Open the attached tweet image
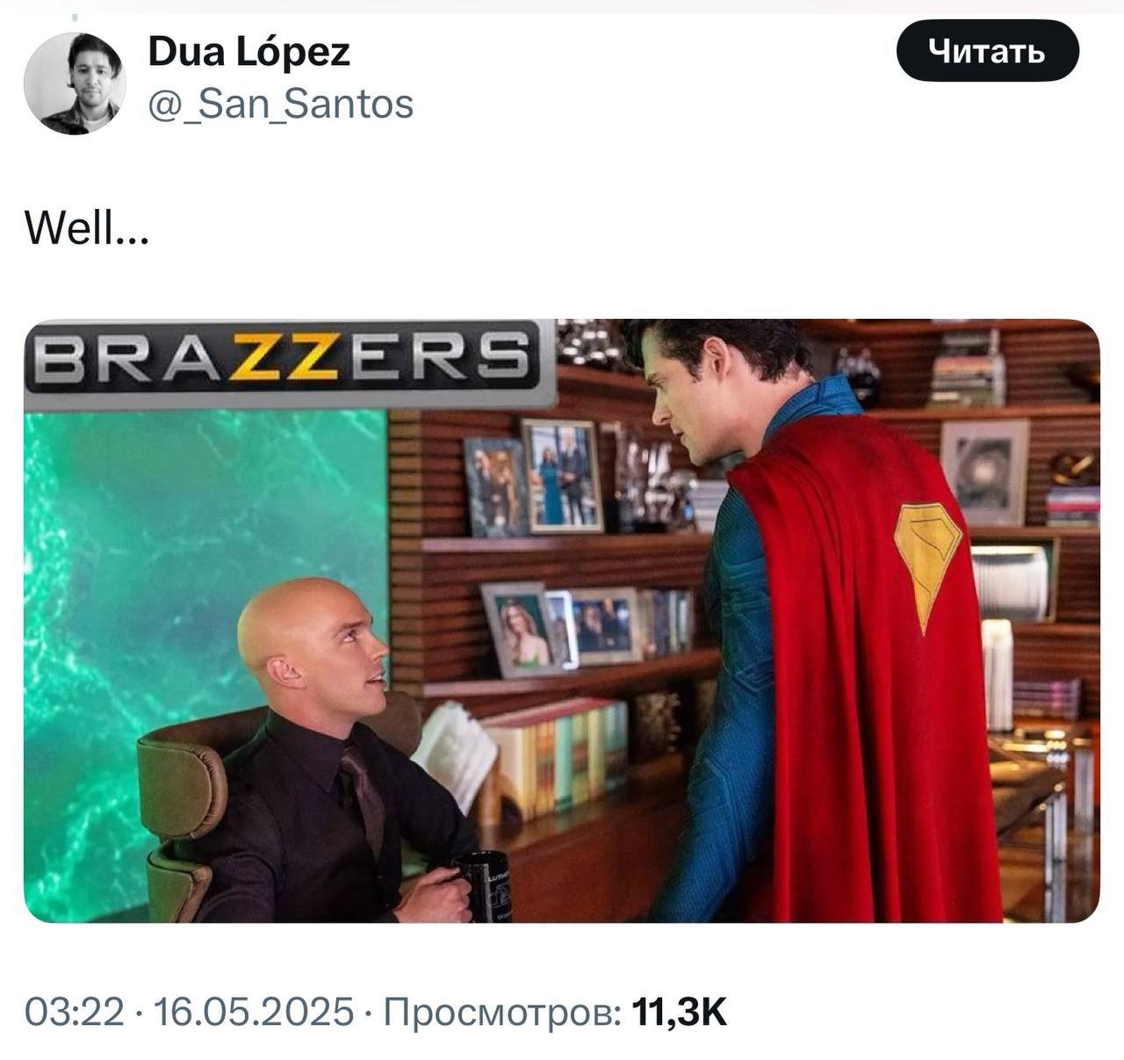The width and height of the screenshot is (1124, 1060). (562, 620)
